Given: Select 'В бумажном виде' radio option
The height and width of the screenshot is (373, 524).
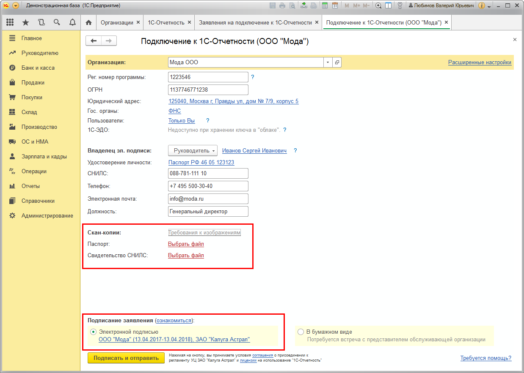Looking at the screenshot, I should point(301,332).
